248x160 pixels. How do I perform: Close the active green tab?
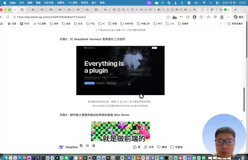point(229,10)
